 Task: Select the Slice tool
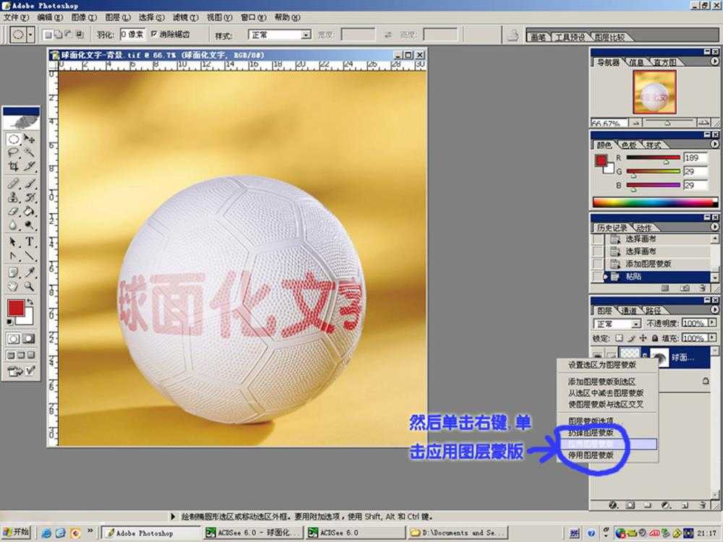30,166
